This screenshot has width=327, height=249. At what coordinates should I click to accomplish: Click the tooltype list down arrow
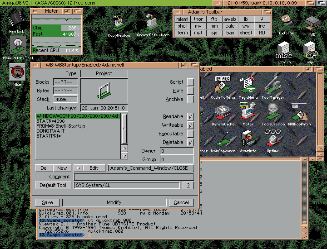point(124,155)
